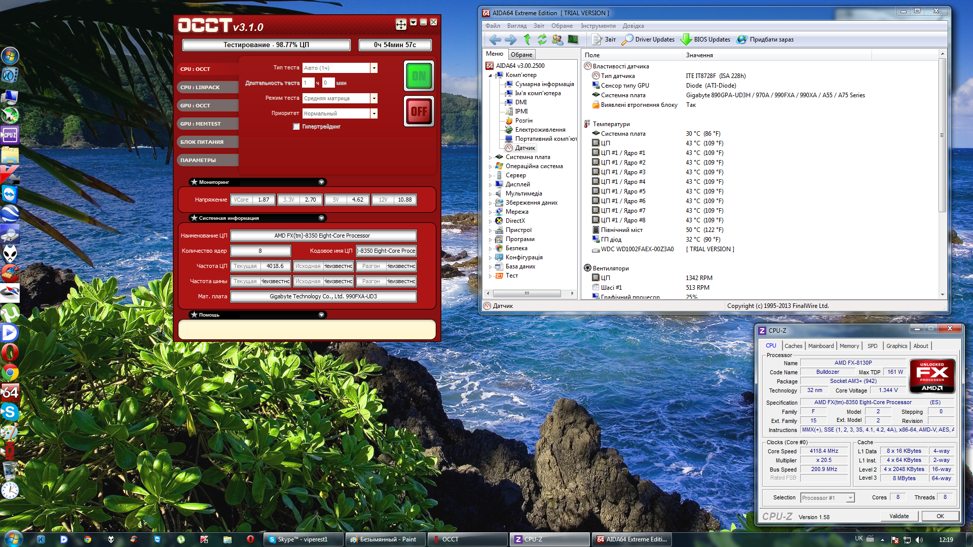The height and width of the screenshot is (547, 973).
Task: Switch to the Caches tab in CPU-Z
Action: [793, 346]
